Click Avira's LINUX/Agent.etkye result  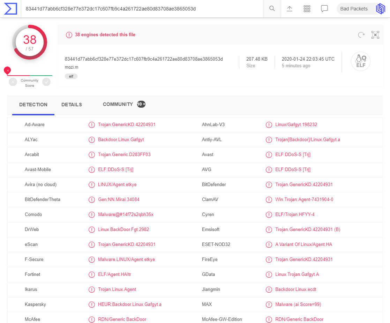117,185
